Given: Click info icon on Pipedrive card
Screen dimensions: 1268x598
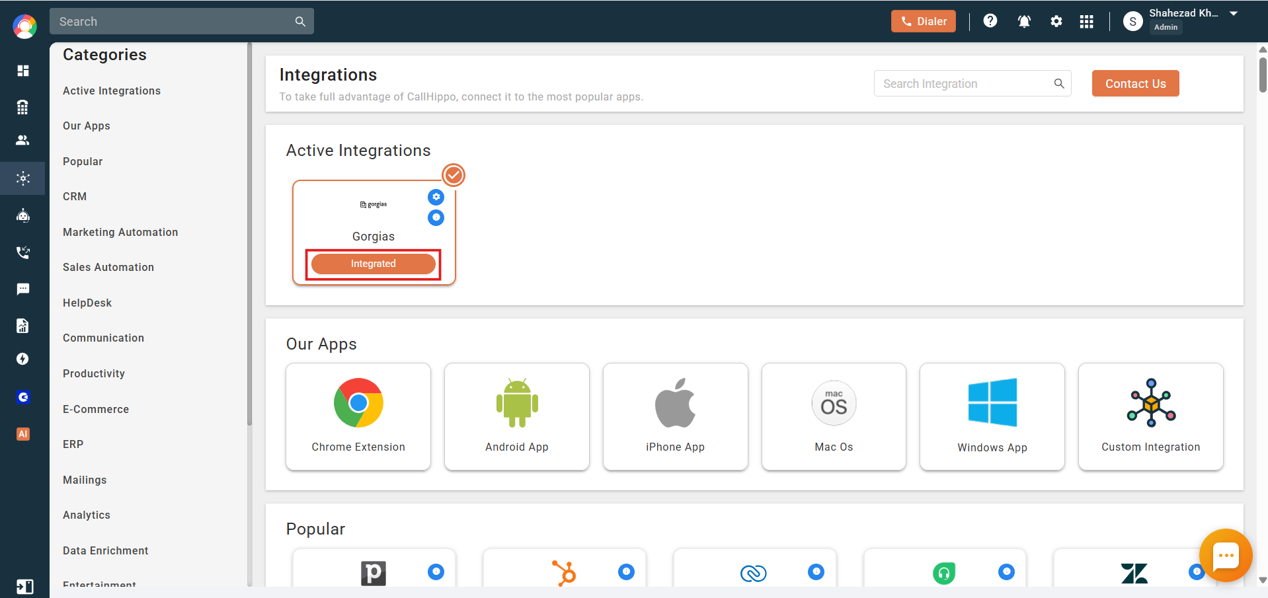Looking at the screenshot, I should pos(436,572).
